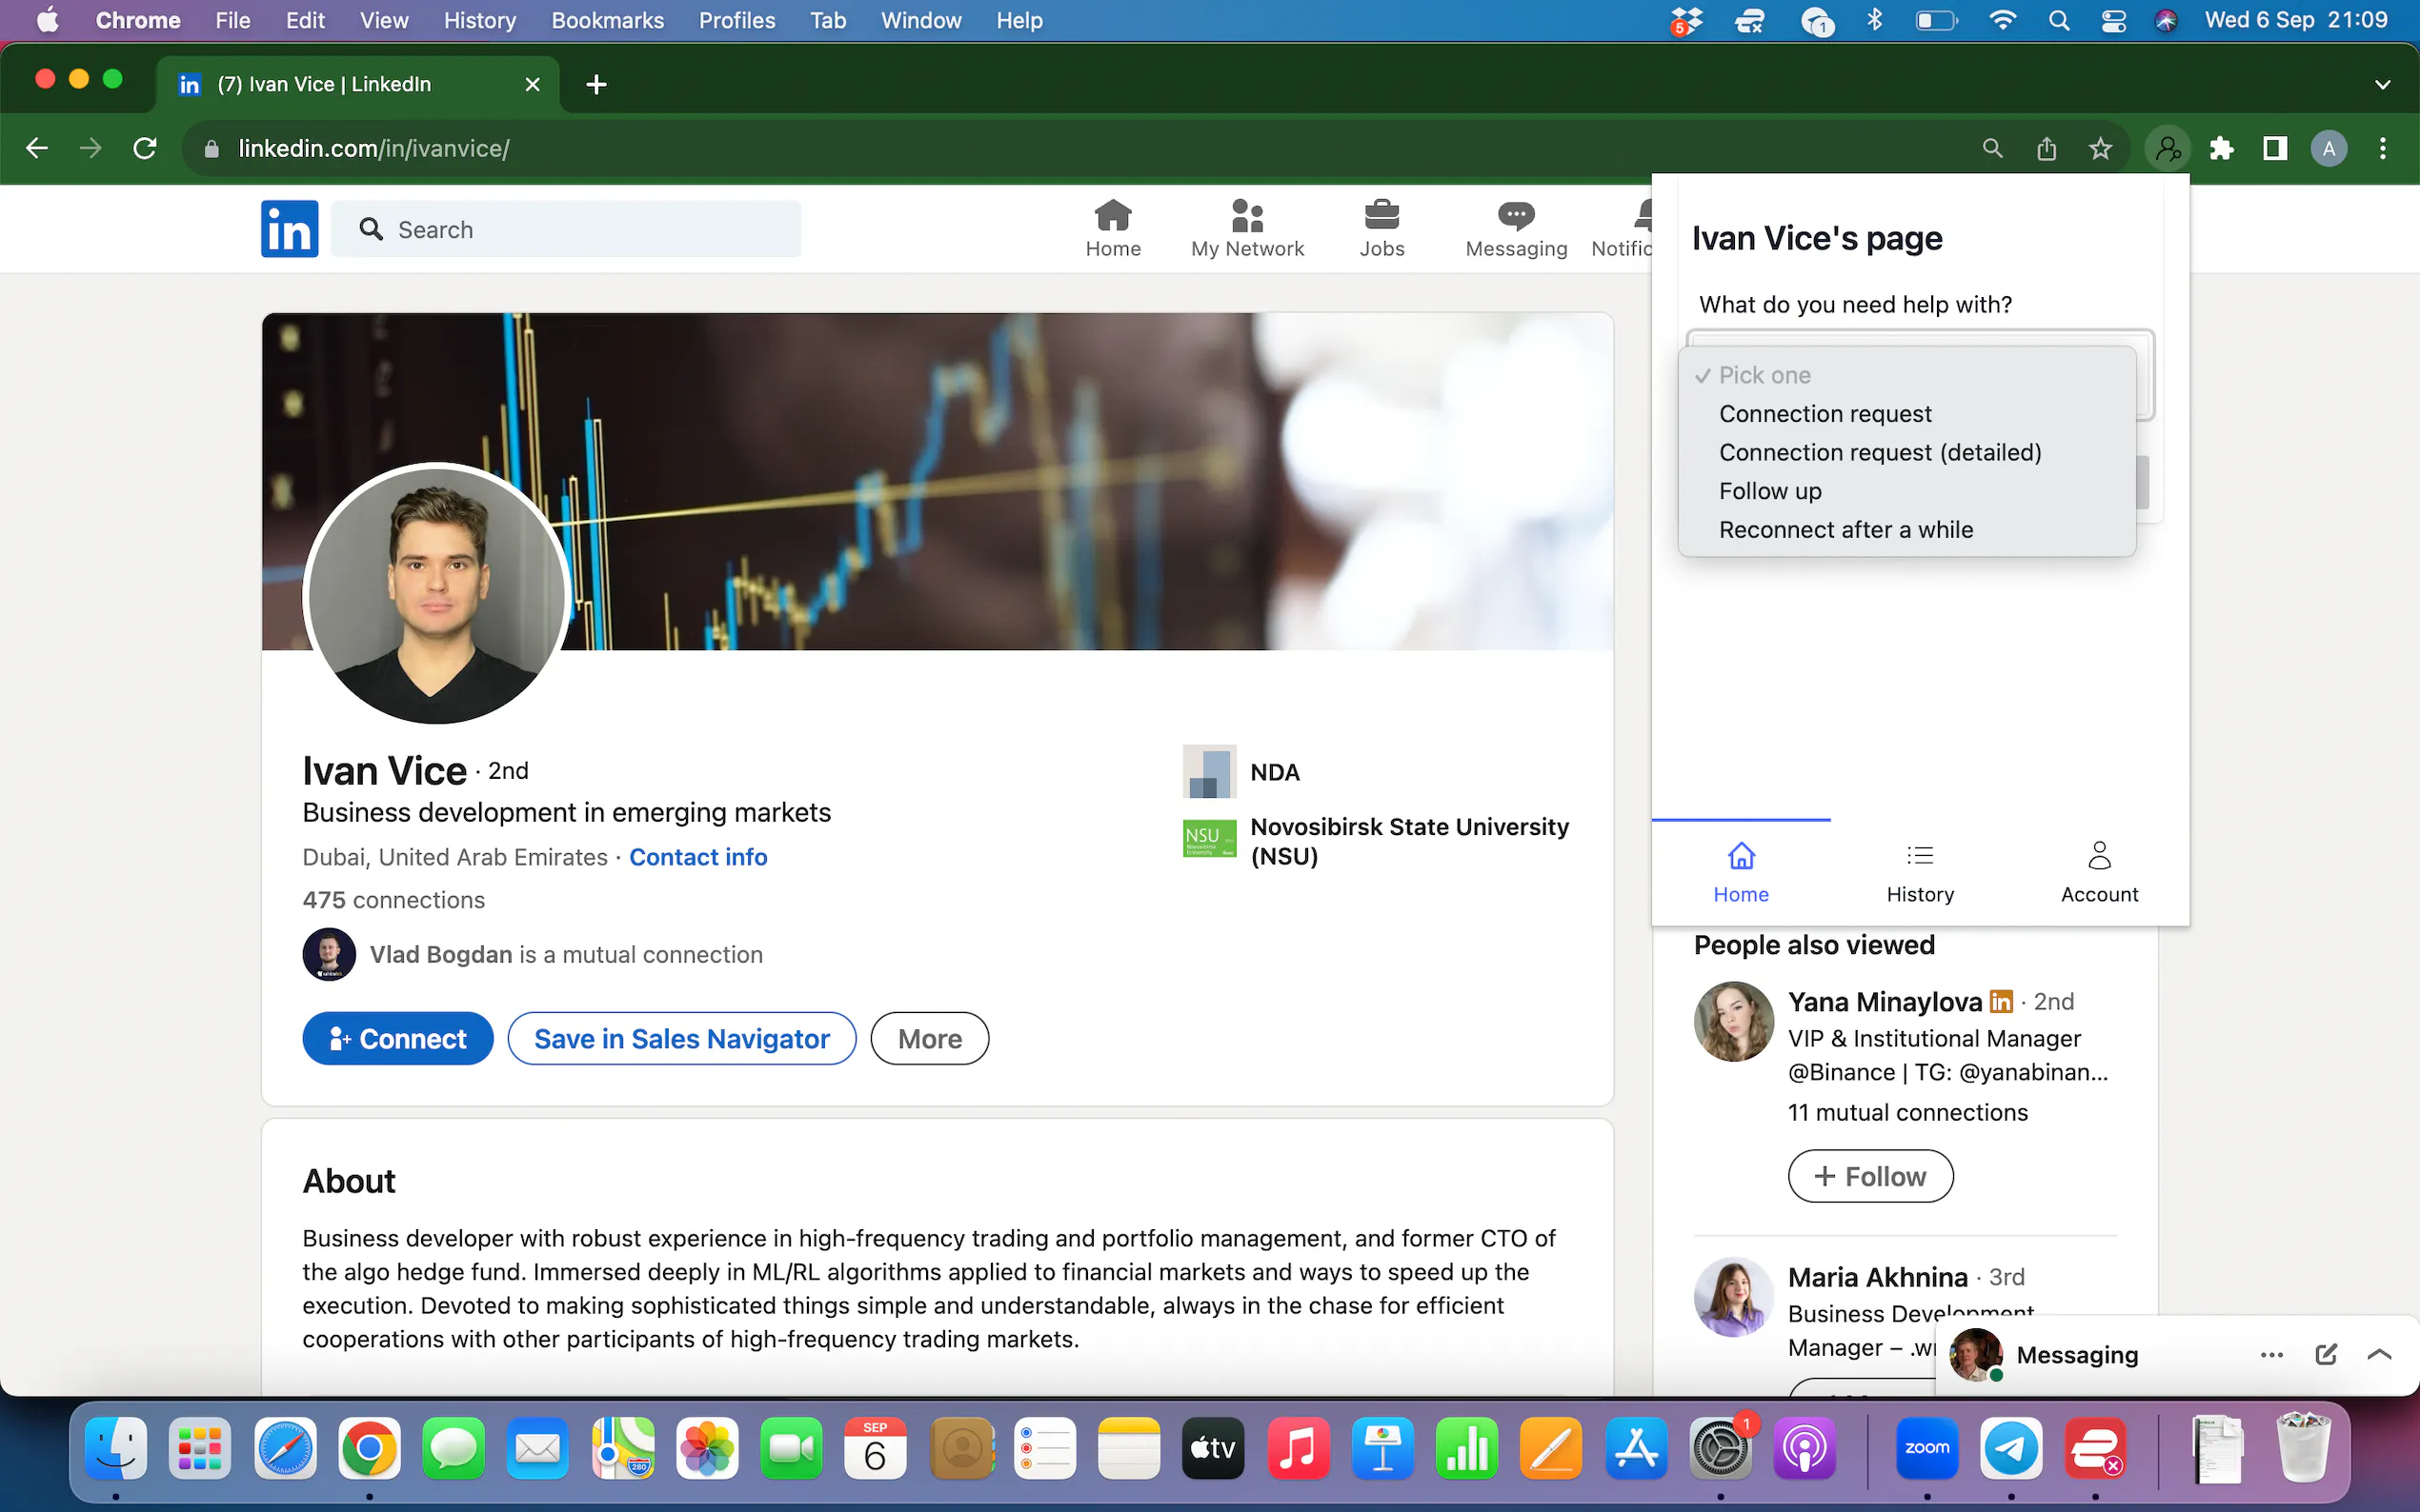Open LinkedIn Home via navbar icon
Screen dimensions: 2420x1512
click(x=1113, y=225)
